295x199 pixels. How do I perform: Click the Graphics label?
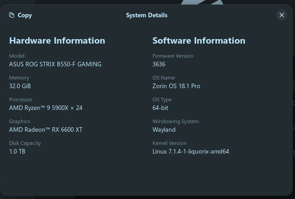[x=20, y=121]
